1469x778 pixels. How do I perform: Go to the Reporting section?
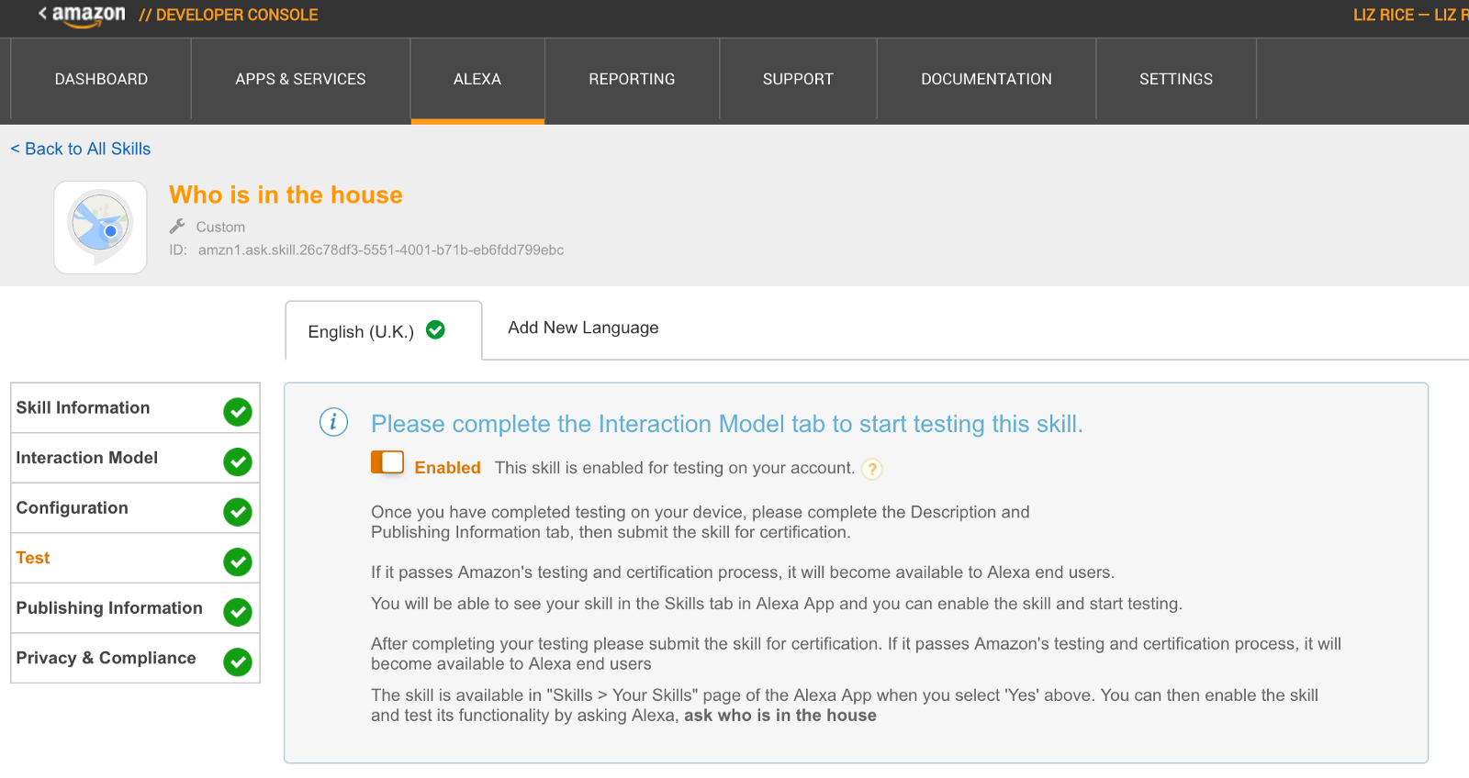[632, 79]
